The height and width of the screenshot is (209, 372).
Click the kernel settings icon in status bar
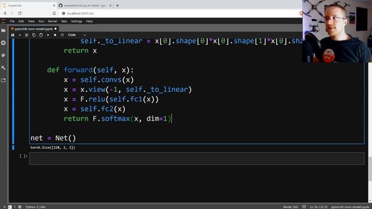20,207
